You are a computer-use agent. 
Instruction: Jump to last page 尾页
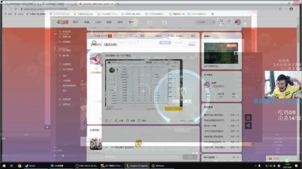(x=142, y=36)
